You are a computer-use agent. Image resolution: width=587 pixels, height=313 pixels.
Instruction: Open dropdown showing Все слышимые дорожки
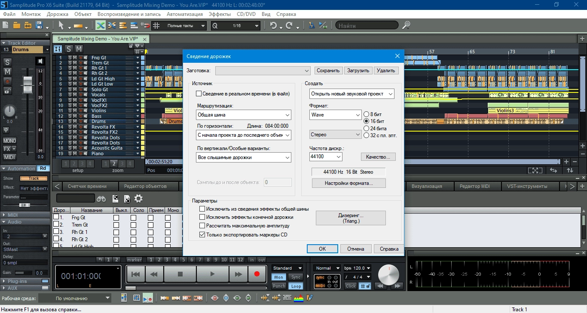244,157
